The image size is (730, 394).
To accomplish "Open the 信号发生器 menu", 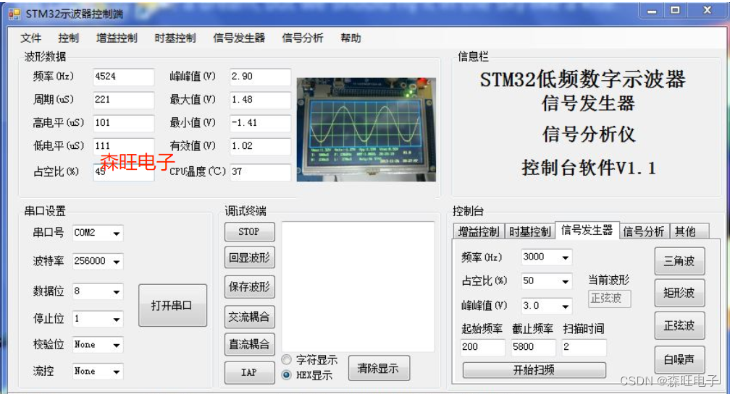I will [239, 38].
